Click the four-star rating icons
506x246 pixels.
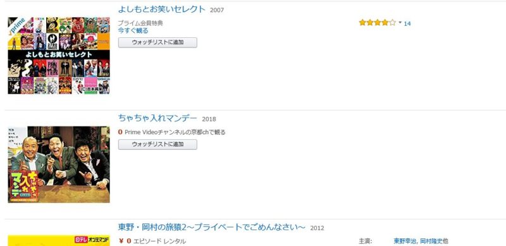pyautogui.click(x=377, y=23)
